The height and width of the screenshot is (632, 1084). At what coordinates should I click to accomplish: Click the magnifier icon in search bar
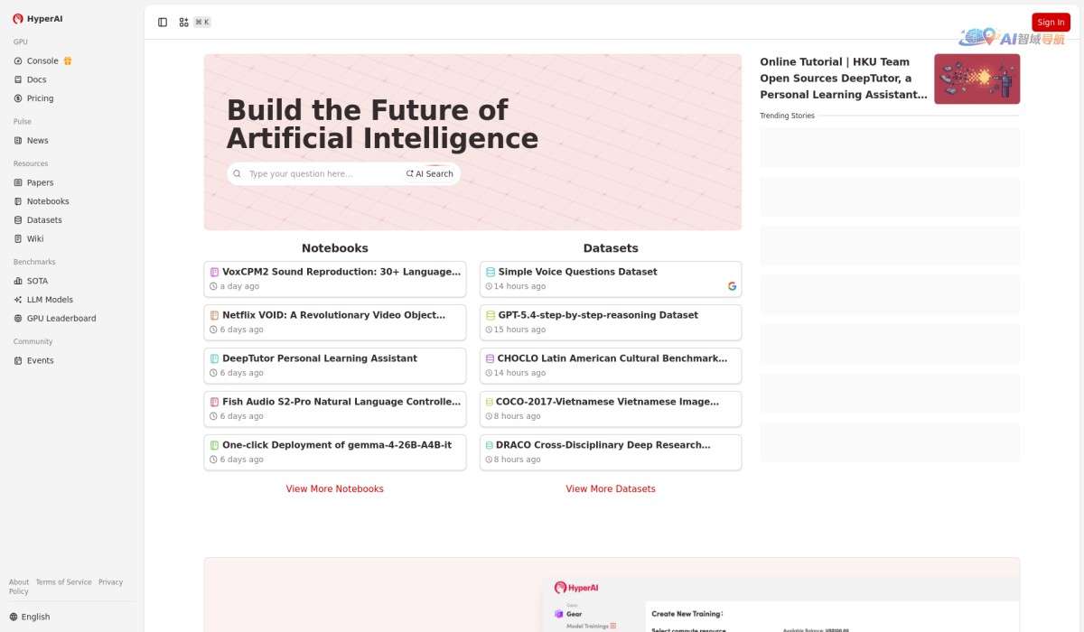coord(238,174)
